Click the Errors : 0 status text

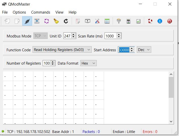(150, 131)
